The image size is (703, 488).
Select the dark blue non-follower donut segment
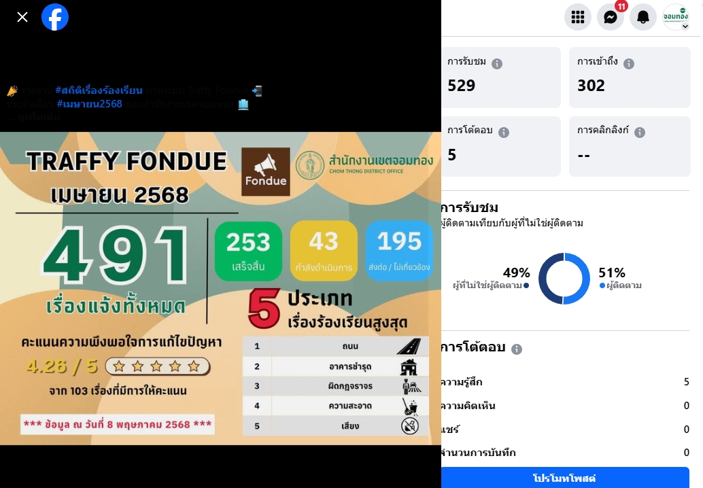tap(546, 279)
